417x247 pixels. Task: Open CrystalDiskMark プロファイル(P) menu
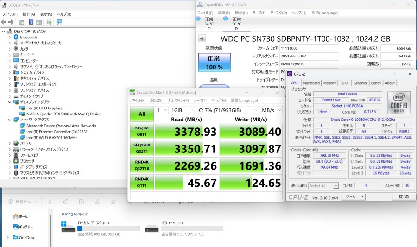pos(177,100)
